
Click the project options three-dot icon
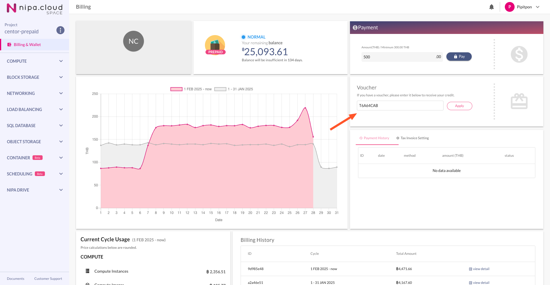[60, 30]
